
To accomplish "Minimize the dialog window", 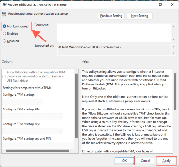I will tap(148, 4).
